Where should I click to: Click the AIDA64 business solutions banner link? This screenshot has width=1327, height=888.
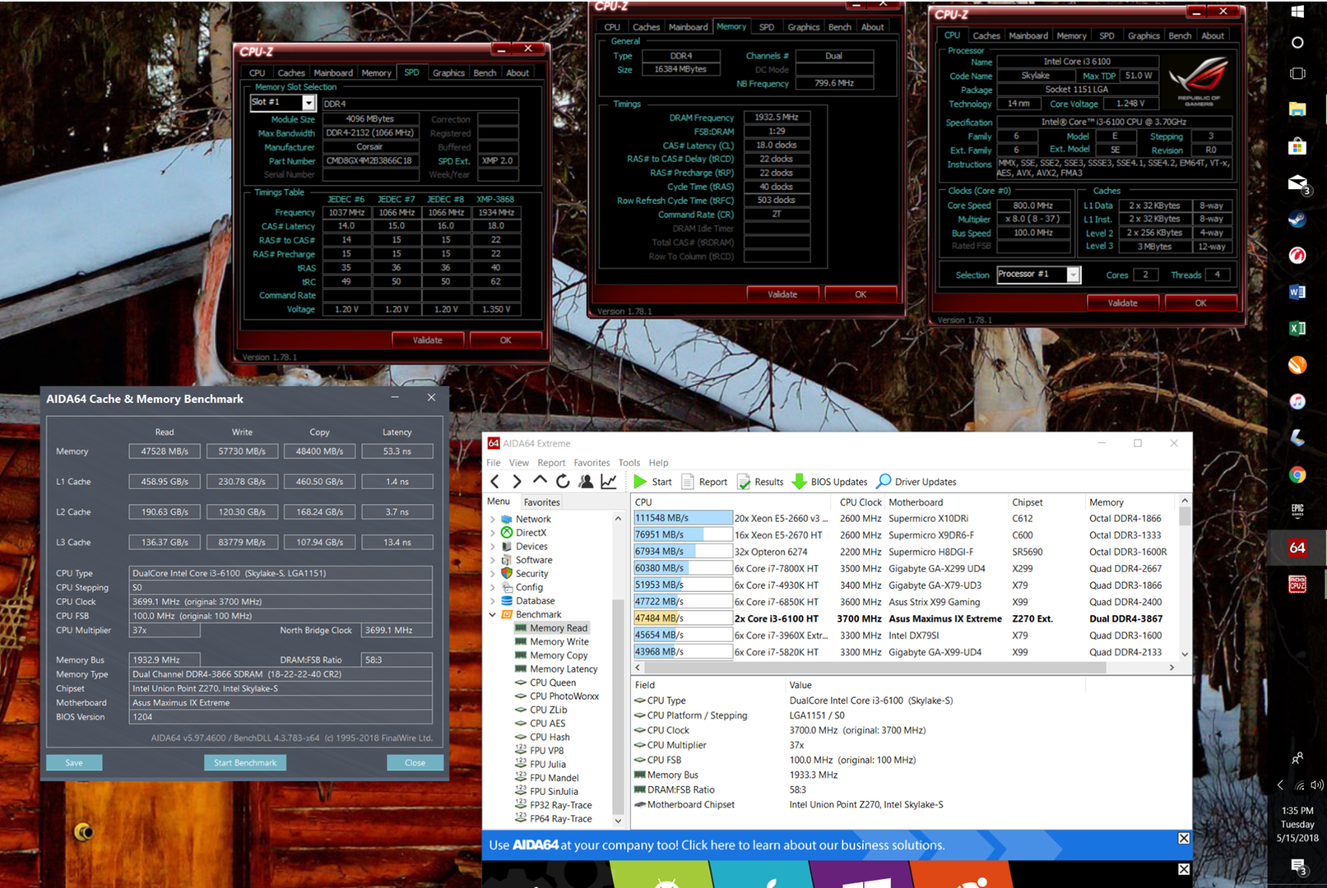(x=717, y=845)
